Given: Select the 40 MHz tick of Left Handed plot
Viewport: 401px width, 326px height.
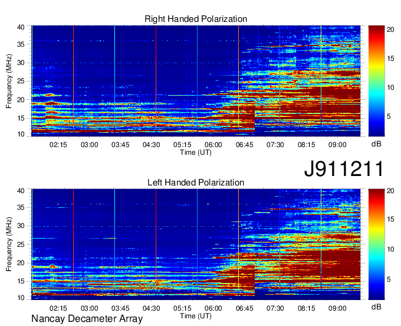Looking at the screenshot, I should pos(21,191).
